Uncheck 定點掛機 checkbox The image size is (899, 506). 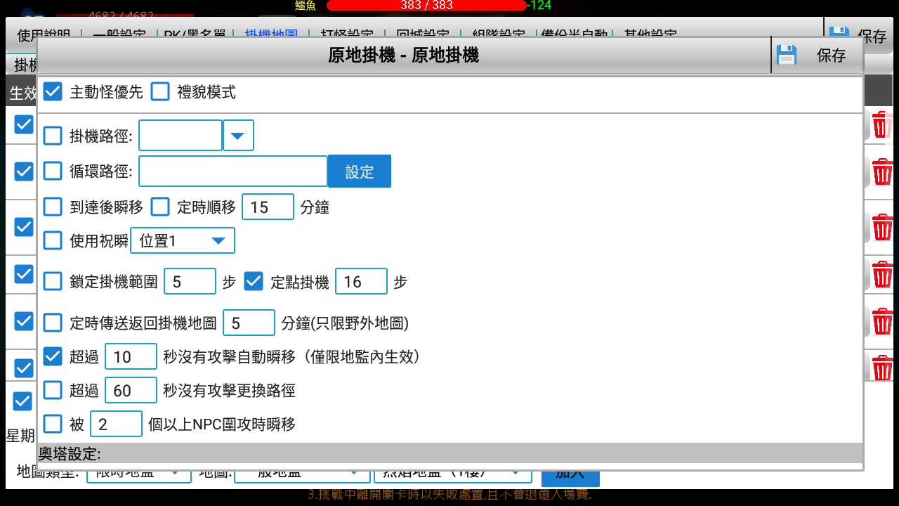pyautogui.click(x=254, y=281)
